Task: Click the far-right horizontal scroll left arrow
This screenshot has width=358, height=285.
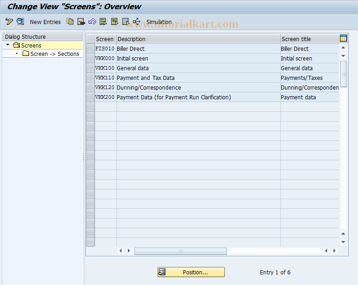Action: pyautogui.click(x=326, y=251)
